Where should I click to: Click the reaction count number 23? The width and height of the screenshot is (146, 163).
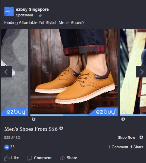[x=12, y=147]
